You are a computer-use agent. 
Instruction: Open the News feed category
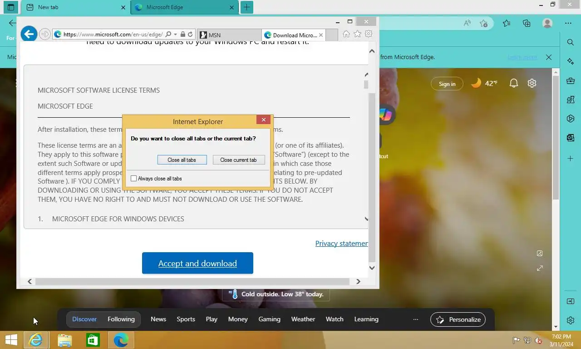158,319
